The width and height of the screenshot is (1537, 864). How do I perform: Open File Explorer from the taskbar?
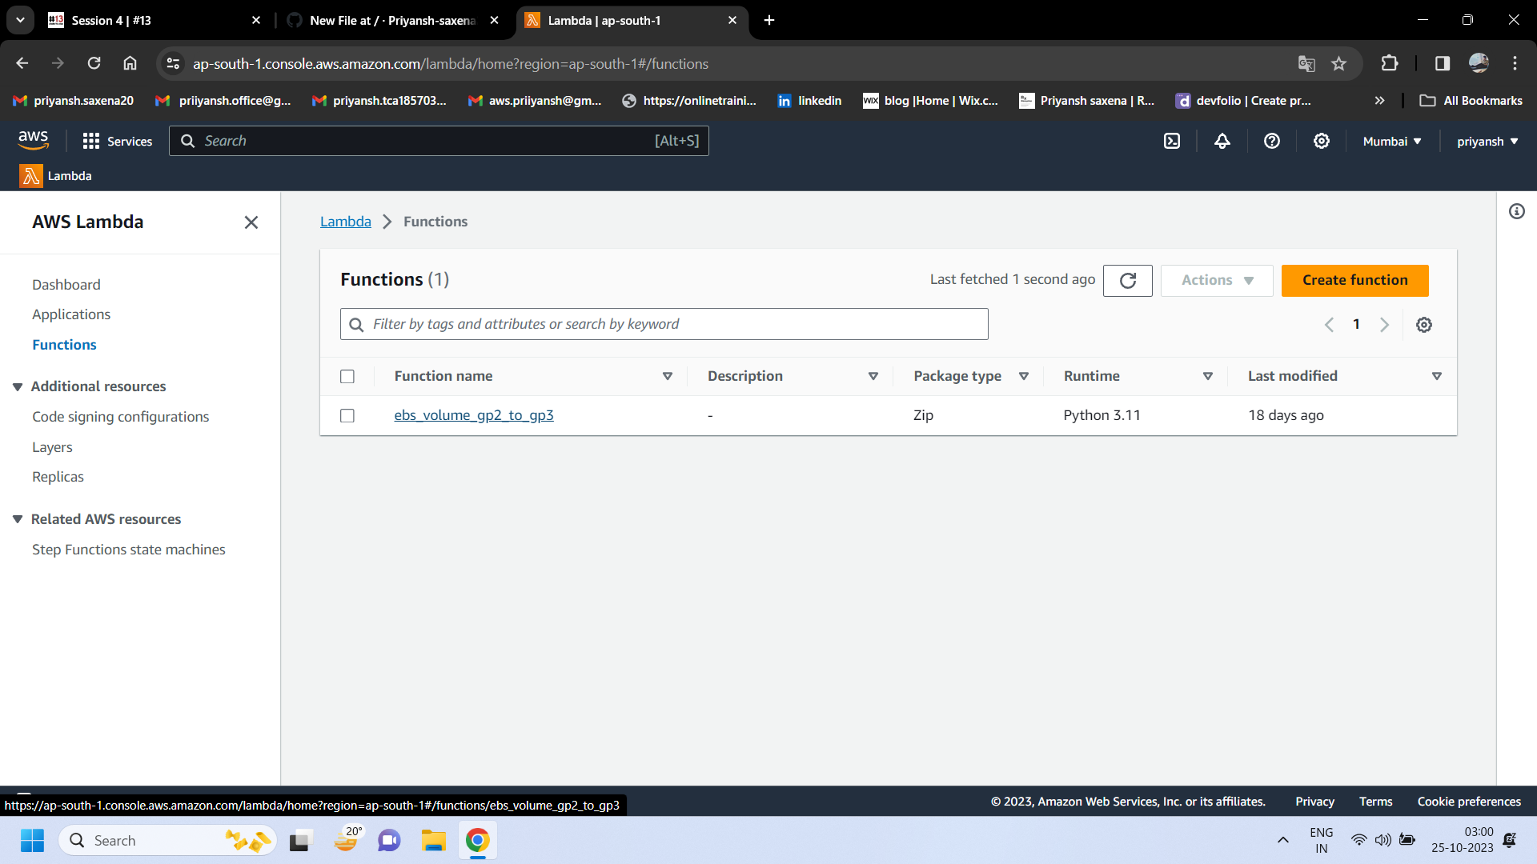433,840
